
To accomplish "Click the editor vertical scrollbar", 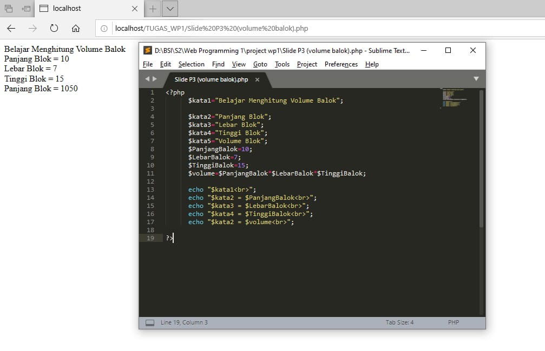I will pos(481,159).
